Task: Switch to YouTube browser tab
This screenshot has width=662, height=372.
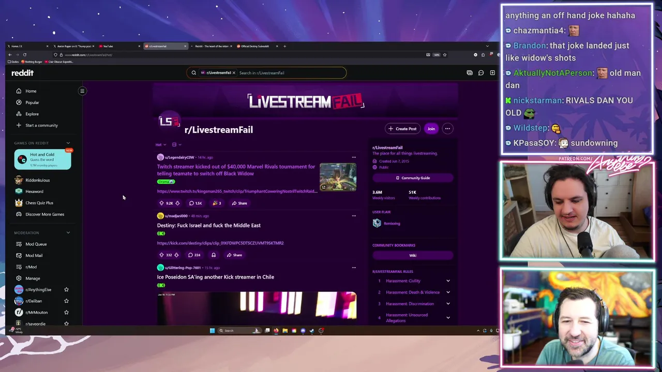Action: [119, 46]
